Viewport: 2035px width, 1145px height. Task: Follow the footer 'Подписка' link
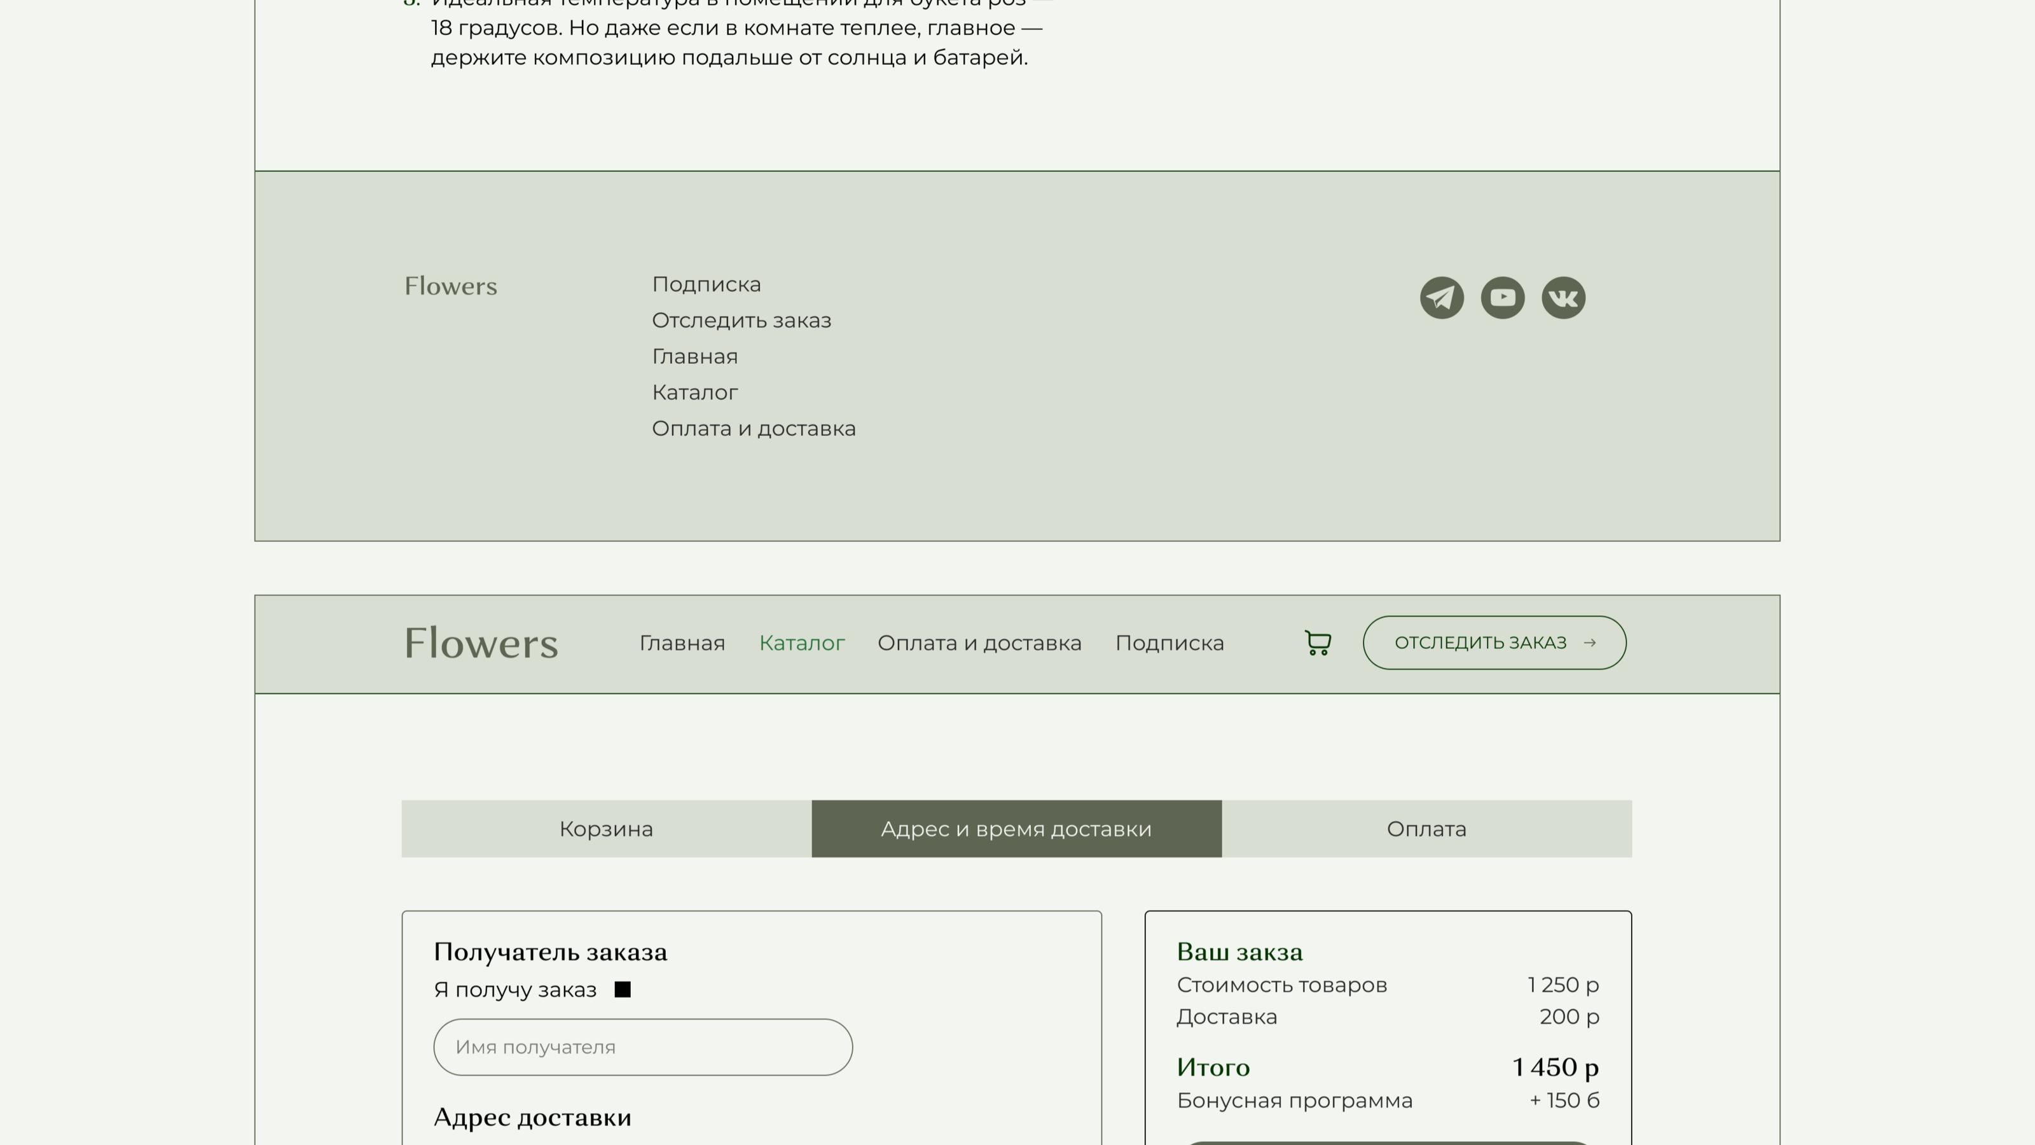pos(707,284)
